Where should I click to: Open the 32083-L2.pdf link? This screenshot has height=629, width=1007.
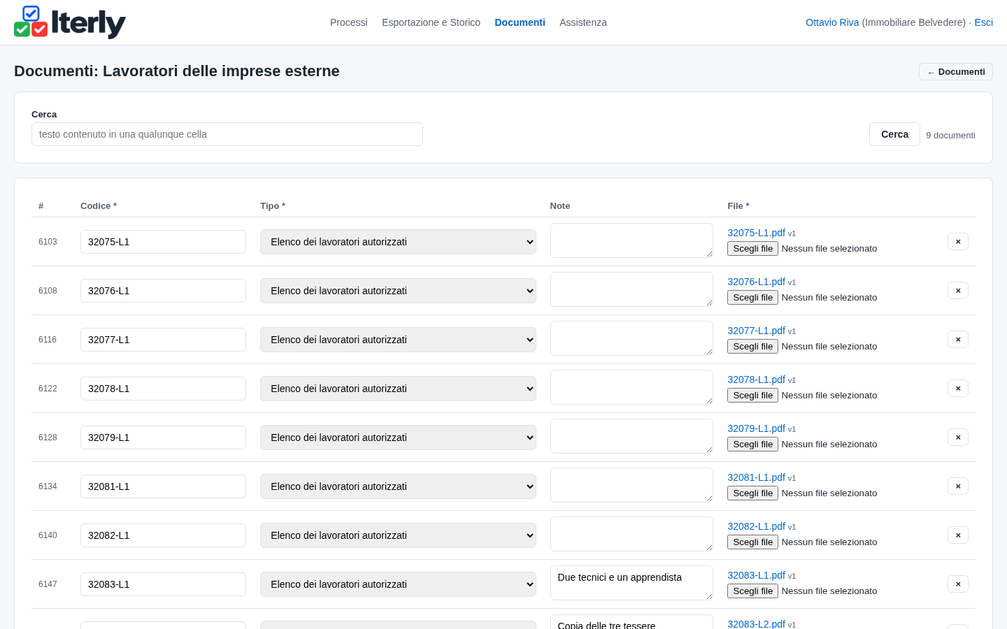(x=756, y=623)
